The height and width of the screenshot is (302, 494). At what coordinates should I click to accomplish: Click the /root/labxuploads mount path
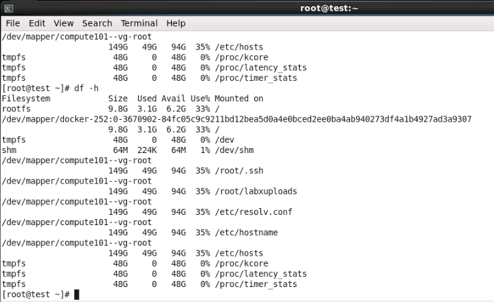pos(255,191)
